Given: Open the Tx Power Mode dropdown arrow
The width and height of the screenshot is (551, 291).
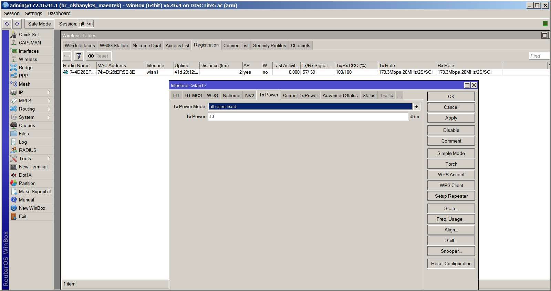Looking at the screenshot, I should click(x=416, y=106).
